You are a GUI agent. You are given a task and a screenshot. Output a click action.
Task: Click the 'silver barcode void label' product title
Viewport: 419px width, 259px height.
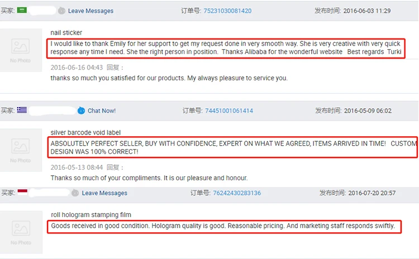click(86, 132)
